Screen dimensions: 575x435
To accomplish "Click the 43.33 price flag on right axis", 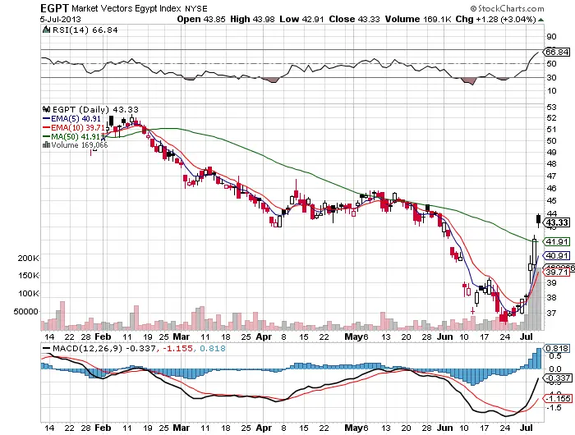I will coord(557,222).
